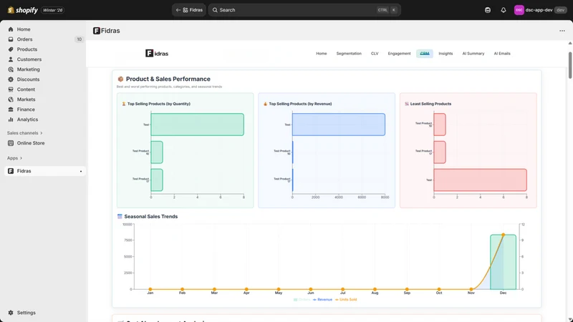Image resolution: width=573 pixels, height=322 pixels.
Task: Switch to the CLV tab
Action: point(375,53)
